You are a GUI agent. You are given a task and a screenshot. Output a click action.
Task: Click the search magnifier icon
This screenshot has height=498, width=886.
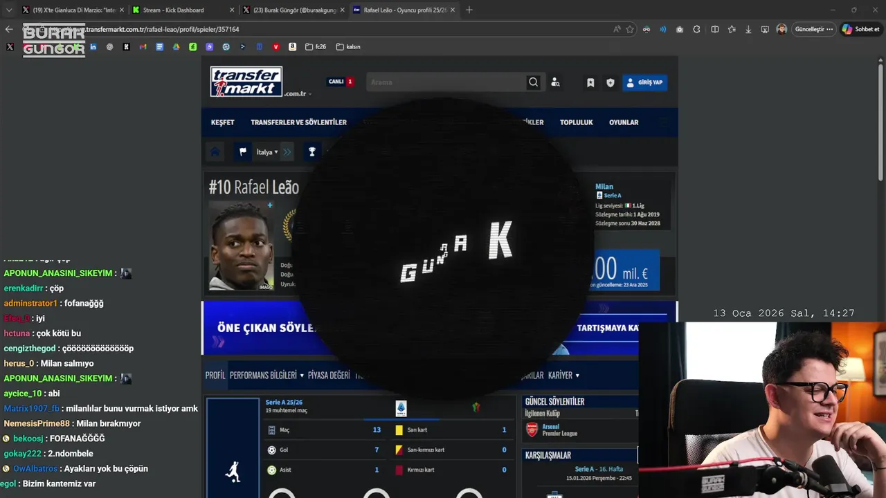(x=533, y=82)
